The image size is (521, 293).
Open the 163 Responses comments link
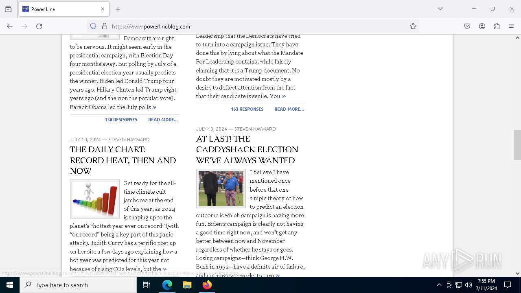click(x=247, y=109)
